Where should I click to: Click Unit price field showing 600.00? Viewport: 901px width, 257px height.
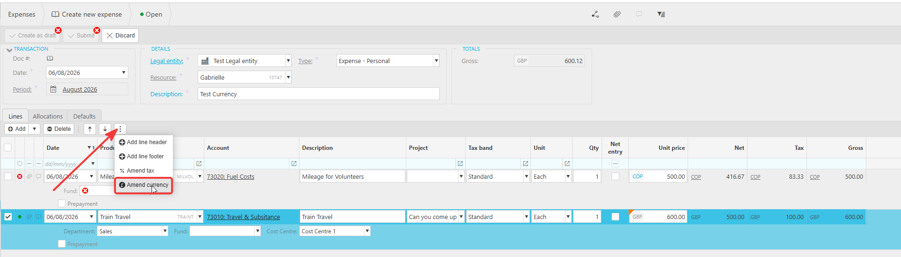click(658, 217)
